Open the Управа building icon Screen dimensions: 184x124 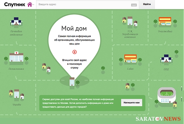pyautogui.click(x=14, y=94)
